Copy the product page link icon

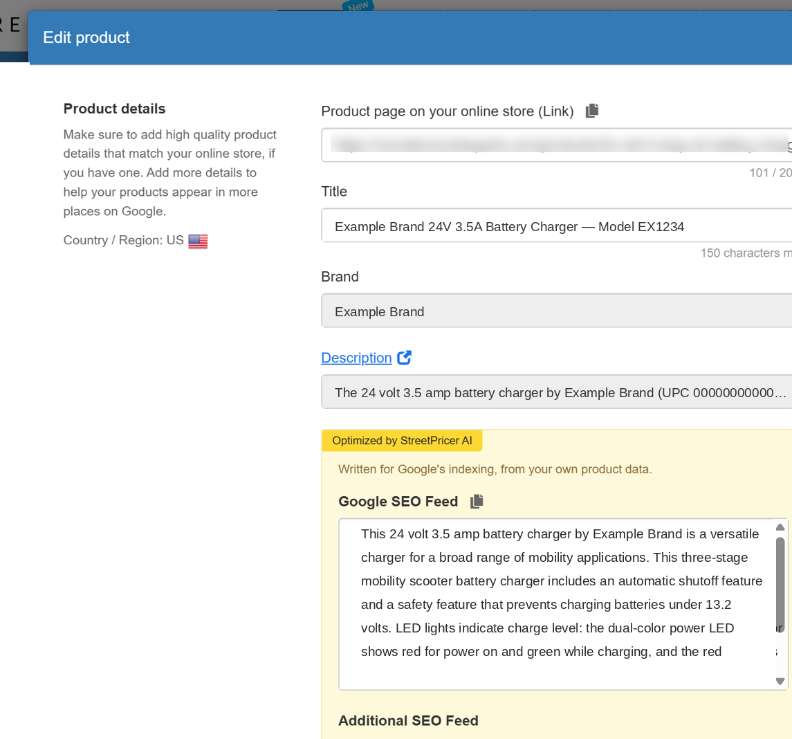pos(592,111)
